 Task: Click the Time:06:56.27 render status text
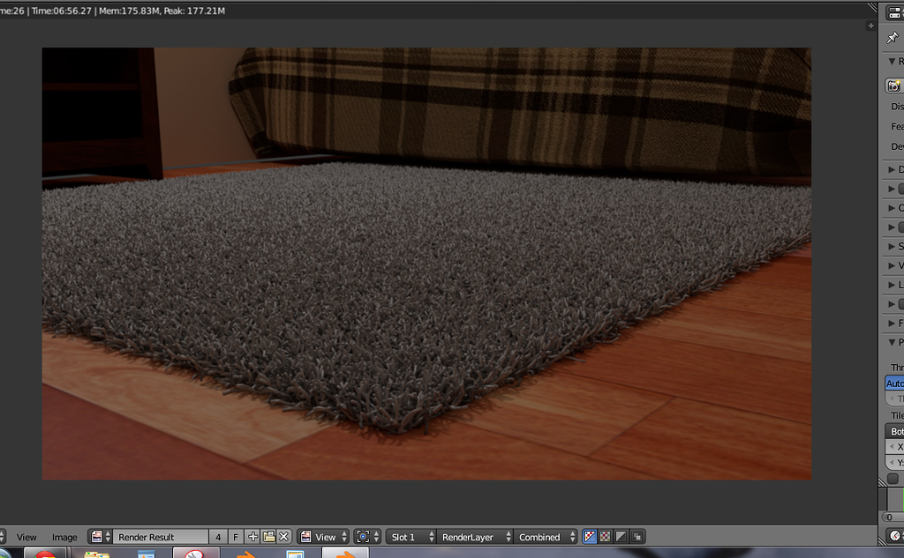click(x=62, y=11)
